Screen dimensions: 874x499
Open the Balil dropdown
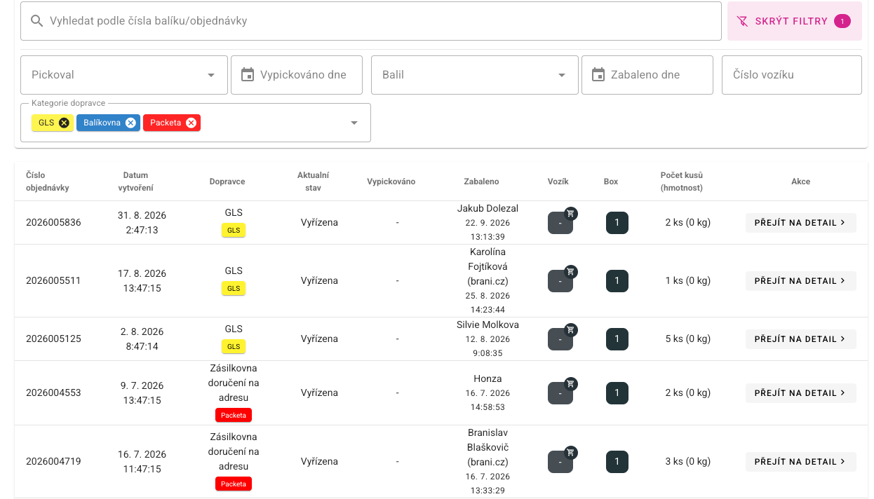coord(475,75)
